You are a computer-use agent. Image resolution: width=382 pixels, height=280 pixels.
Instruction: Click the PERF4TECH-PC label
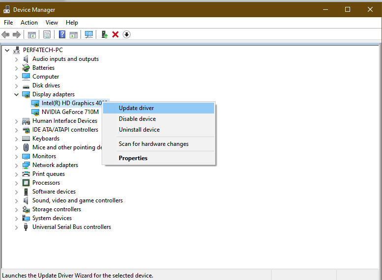(x=43, y=50)
